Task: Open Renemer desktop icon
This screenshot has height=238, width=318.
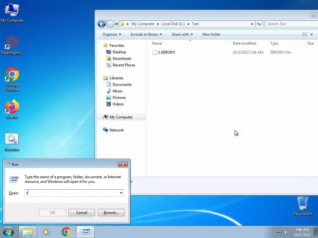Action: click(x=12, y=142)
